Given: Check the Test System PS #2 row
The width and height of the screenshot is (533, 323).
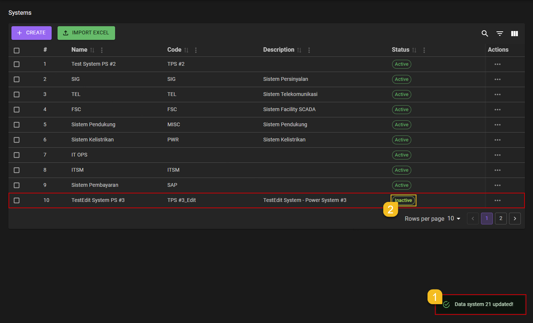Looking at the screenshot, I should coord(17,64).
